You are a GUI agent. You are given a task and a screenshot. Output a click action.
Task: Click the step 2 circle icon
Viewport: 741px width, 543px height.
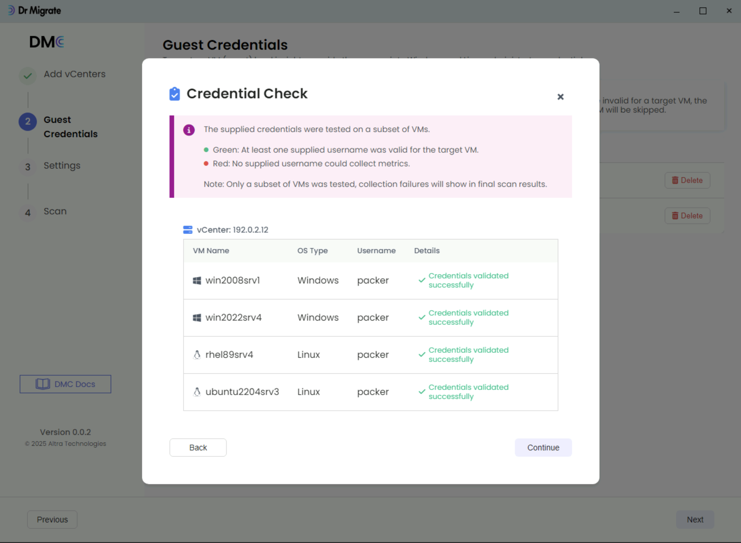(28, 122)
